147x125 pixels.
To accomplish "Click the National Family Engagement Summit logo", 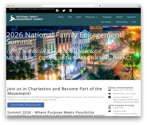I will (26, 18).
